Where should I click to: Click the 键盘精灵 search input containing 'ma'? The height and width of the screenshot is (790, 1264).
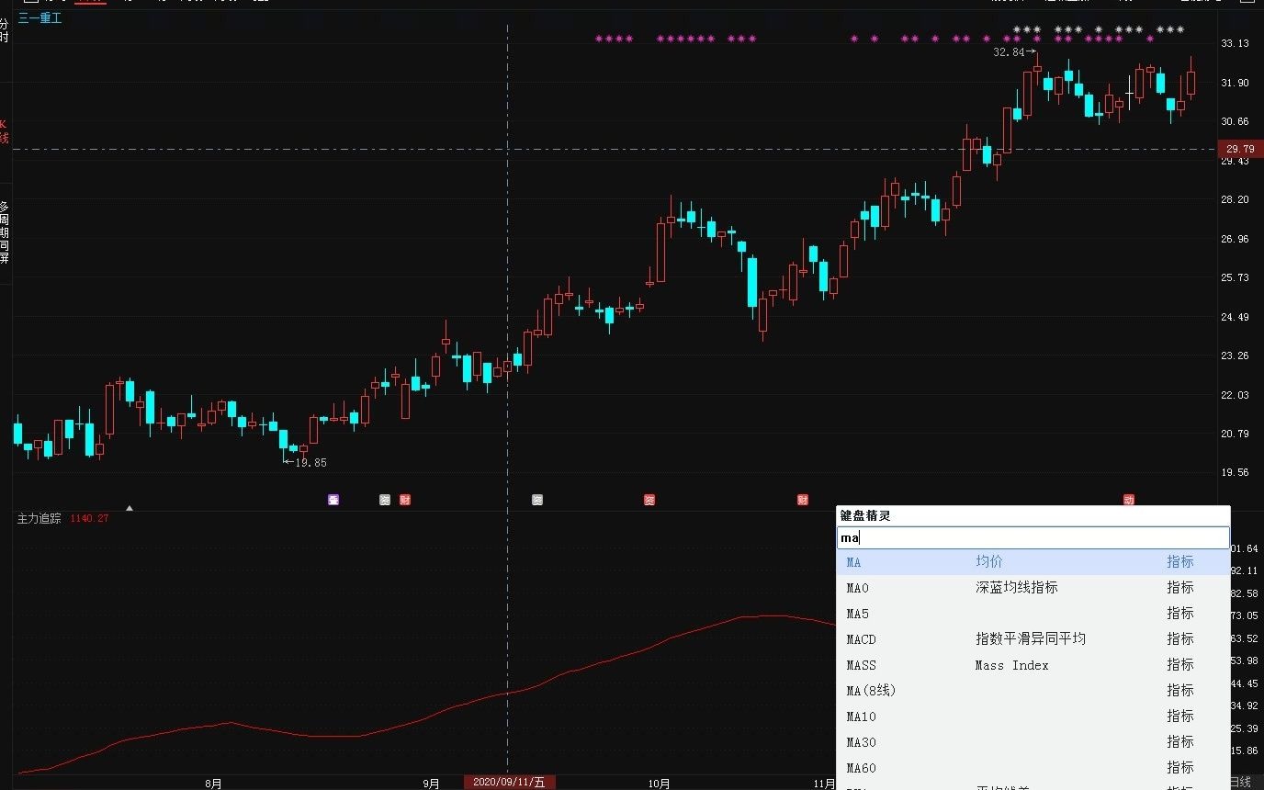(x=1033, y=537)
